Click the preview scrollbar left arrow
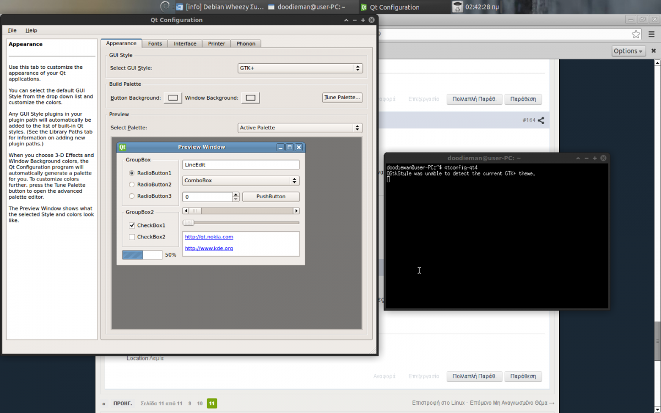This screenshot has height=413, width=661. coord(186,211)
